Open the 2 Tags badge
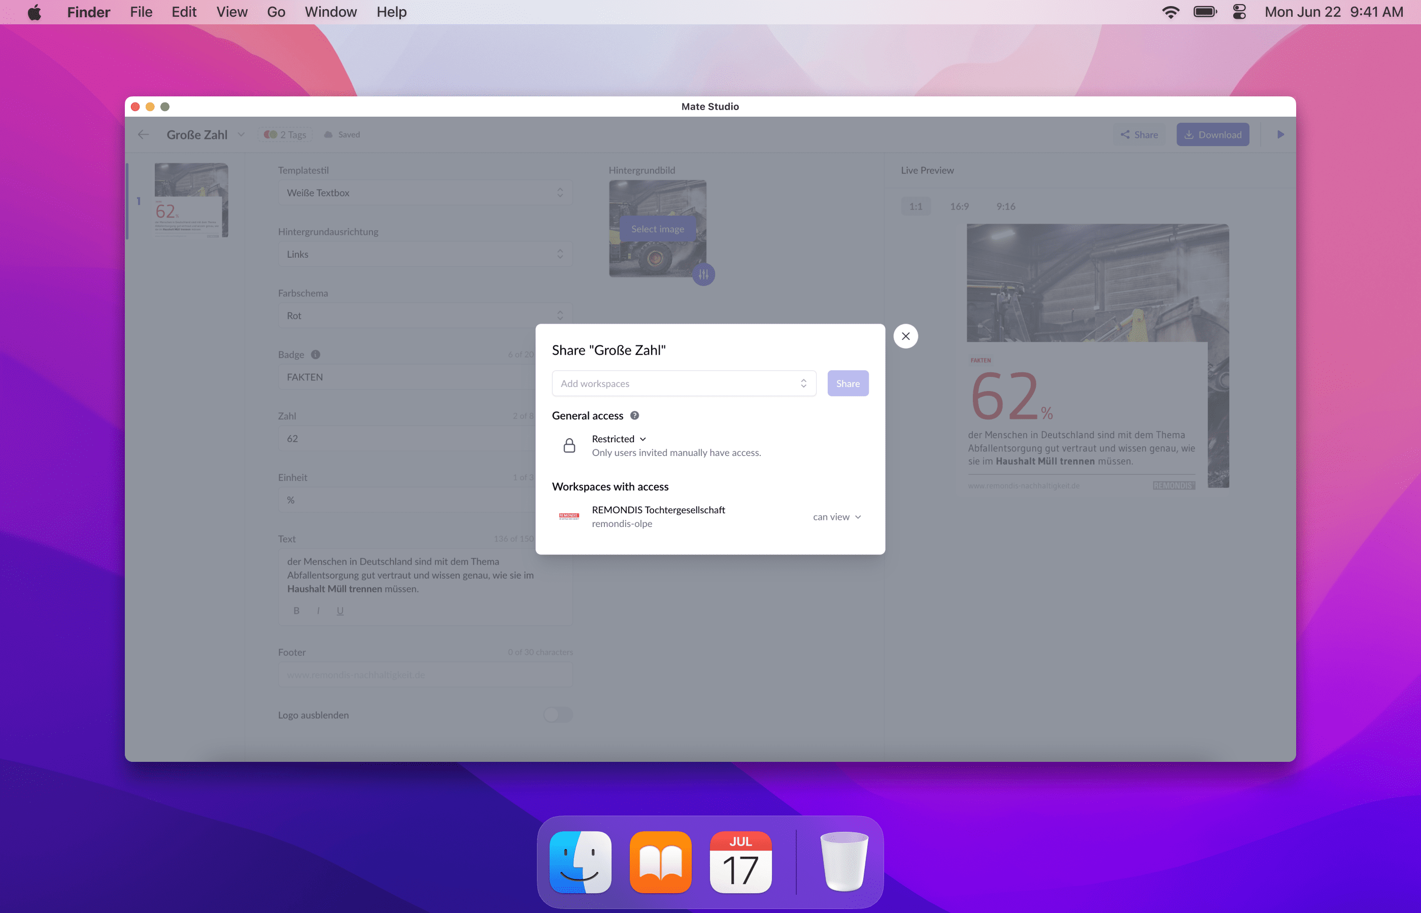Image resolution: width=1421 pixels, height=913 pixels. point(285,134)
